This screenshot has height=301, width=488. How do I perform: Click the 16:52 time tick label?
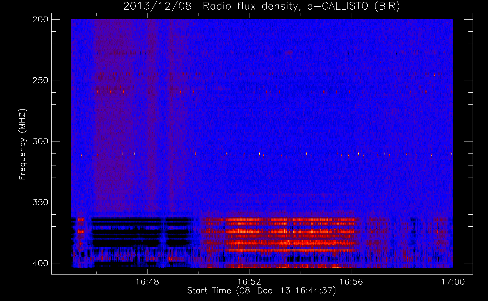249,282
